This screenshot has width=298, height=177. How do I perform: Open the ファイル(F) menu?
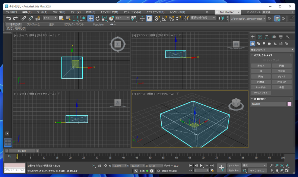pyautogui.click(x=11, y=12)
